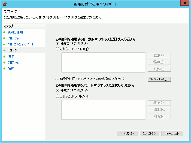Click the firewall wizard icon in title bar

pyautogui.click(x=5, y=4)
